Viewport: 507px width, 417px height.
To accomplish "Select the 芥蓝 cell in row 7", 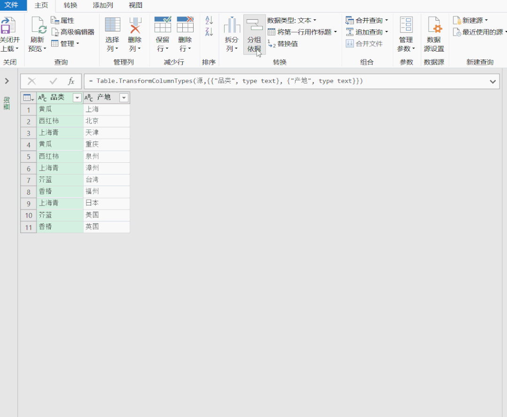I will tap(60, 180).
